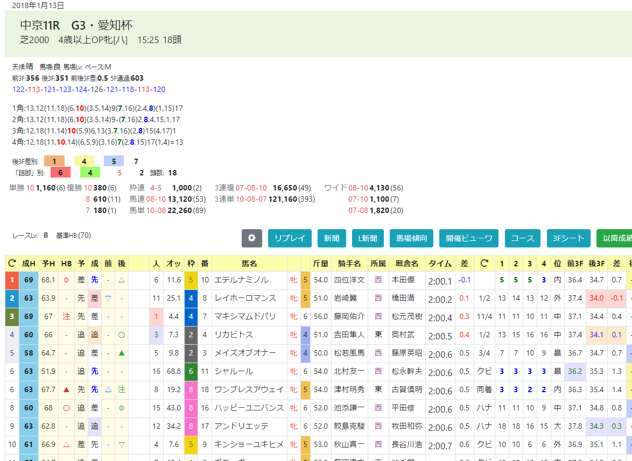632x461 pixels.
Task: Click the リプレイ replay button
Action: 290,238
